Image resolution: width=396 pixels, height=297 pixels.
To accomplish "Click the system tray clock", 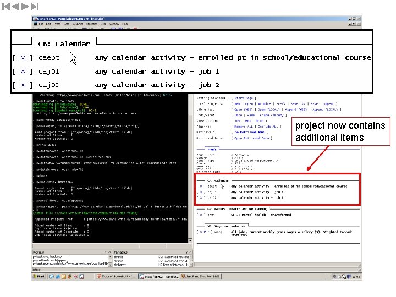I will [x=356, y=277].
